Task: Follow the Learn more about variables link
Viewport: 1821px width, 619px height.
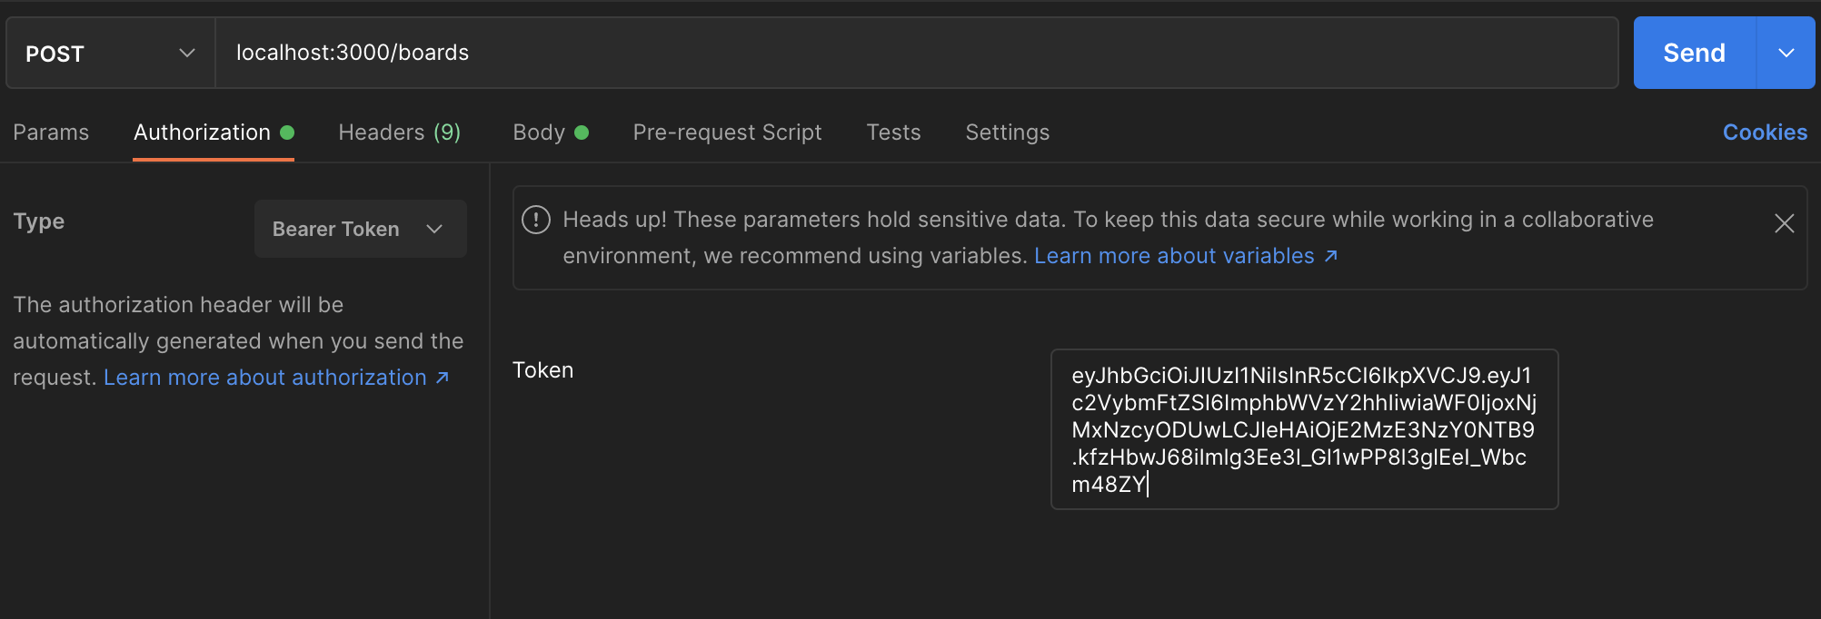Action: 1173,256
